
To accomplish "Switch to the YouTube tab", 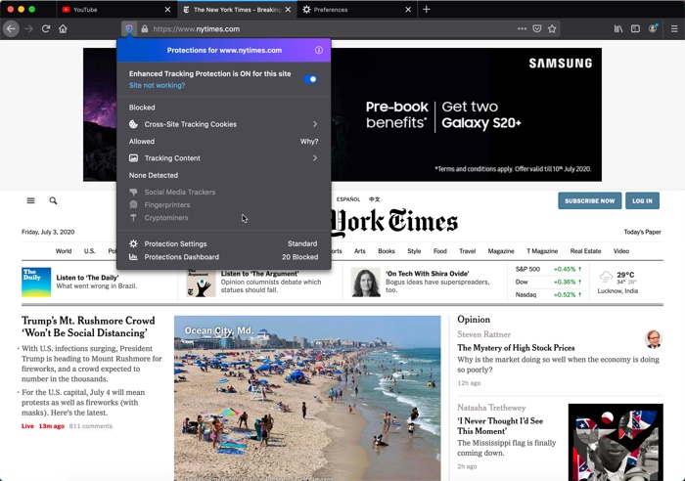I will coord(116,9).
